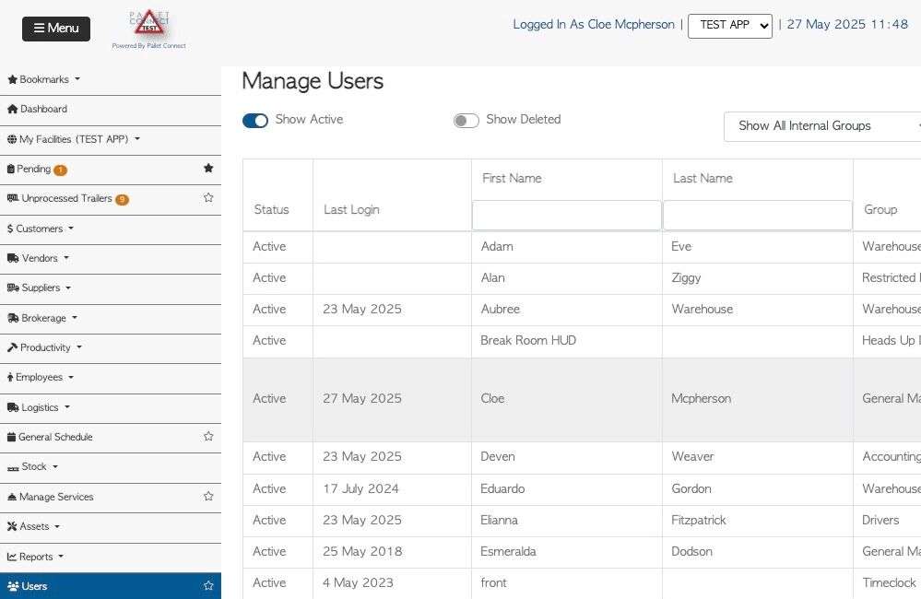Click the Suppliers truck icon

[13, 288]
